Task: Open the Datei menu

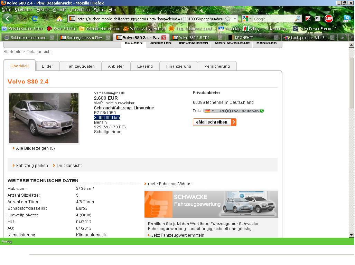Action: point(6,10)
